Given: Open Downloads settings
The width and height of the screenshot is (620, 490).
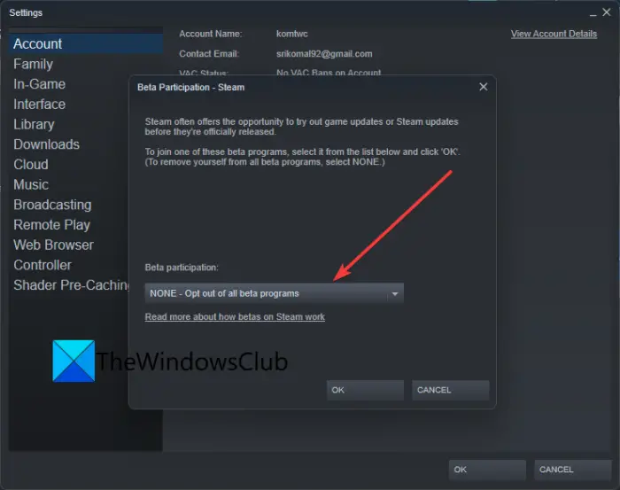Looking at the screenshot, I should click(x=46, y=144).
